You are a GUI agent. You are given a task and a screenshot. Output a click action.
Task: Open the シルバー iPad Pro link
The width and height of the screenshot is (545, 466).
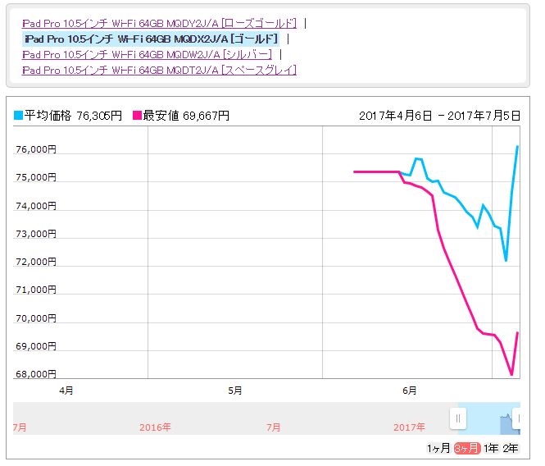point(147,54)
